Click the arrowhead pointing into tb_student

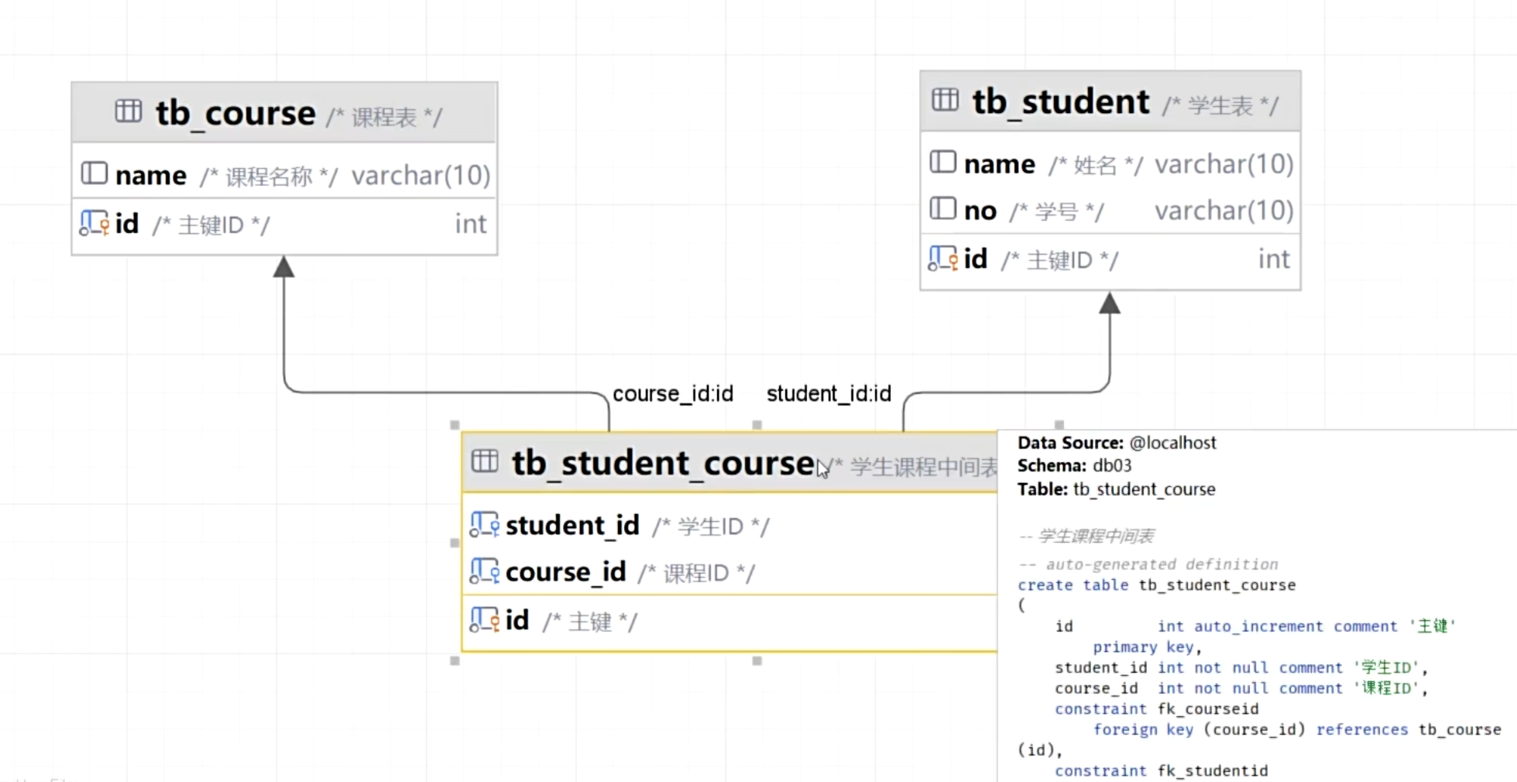[x=1110, y=304]
